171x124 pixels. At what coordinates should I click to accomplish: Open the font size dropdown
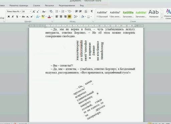coord(30,11)
